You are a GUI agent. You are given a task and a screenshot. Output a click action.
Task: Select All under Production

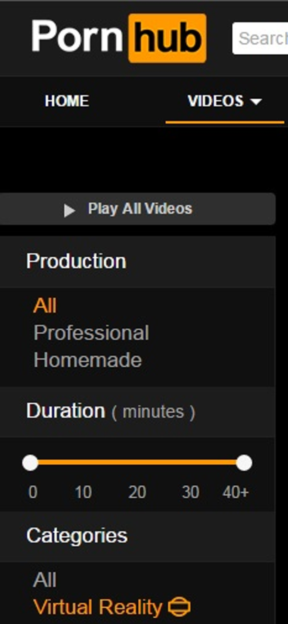45,306
